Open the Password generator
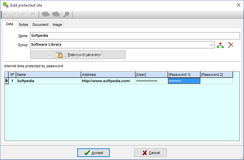Viewport: 244px width, 160px height. (x=78, y=55)
